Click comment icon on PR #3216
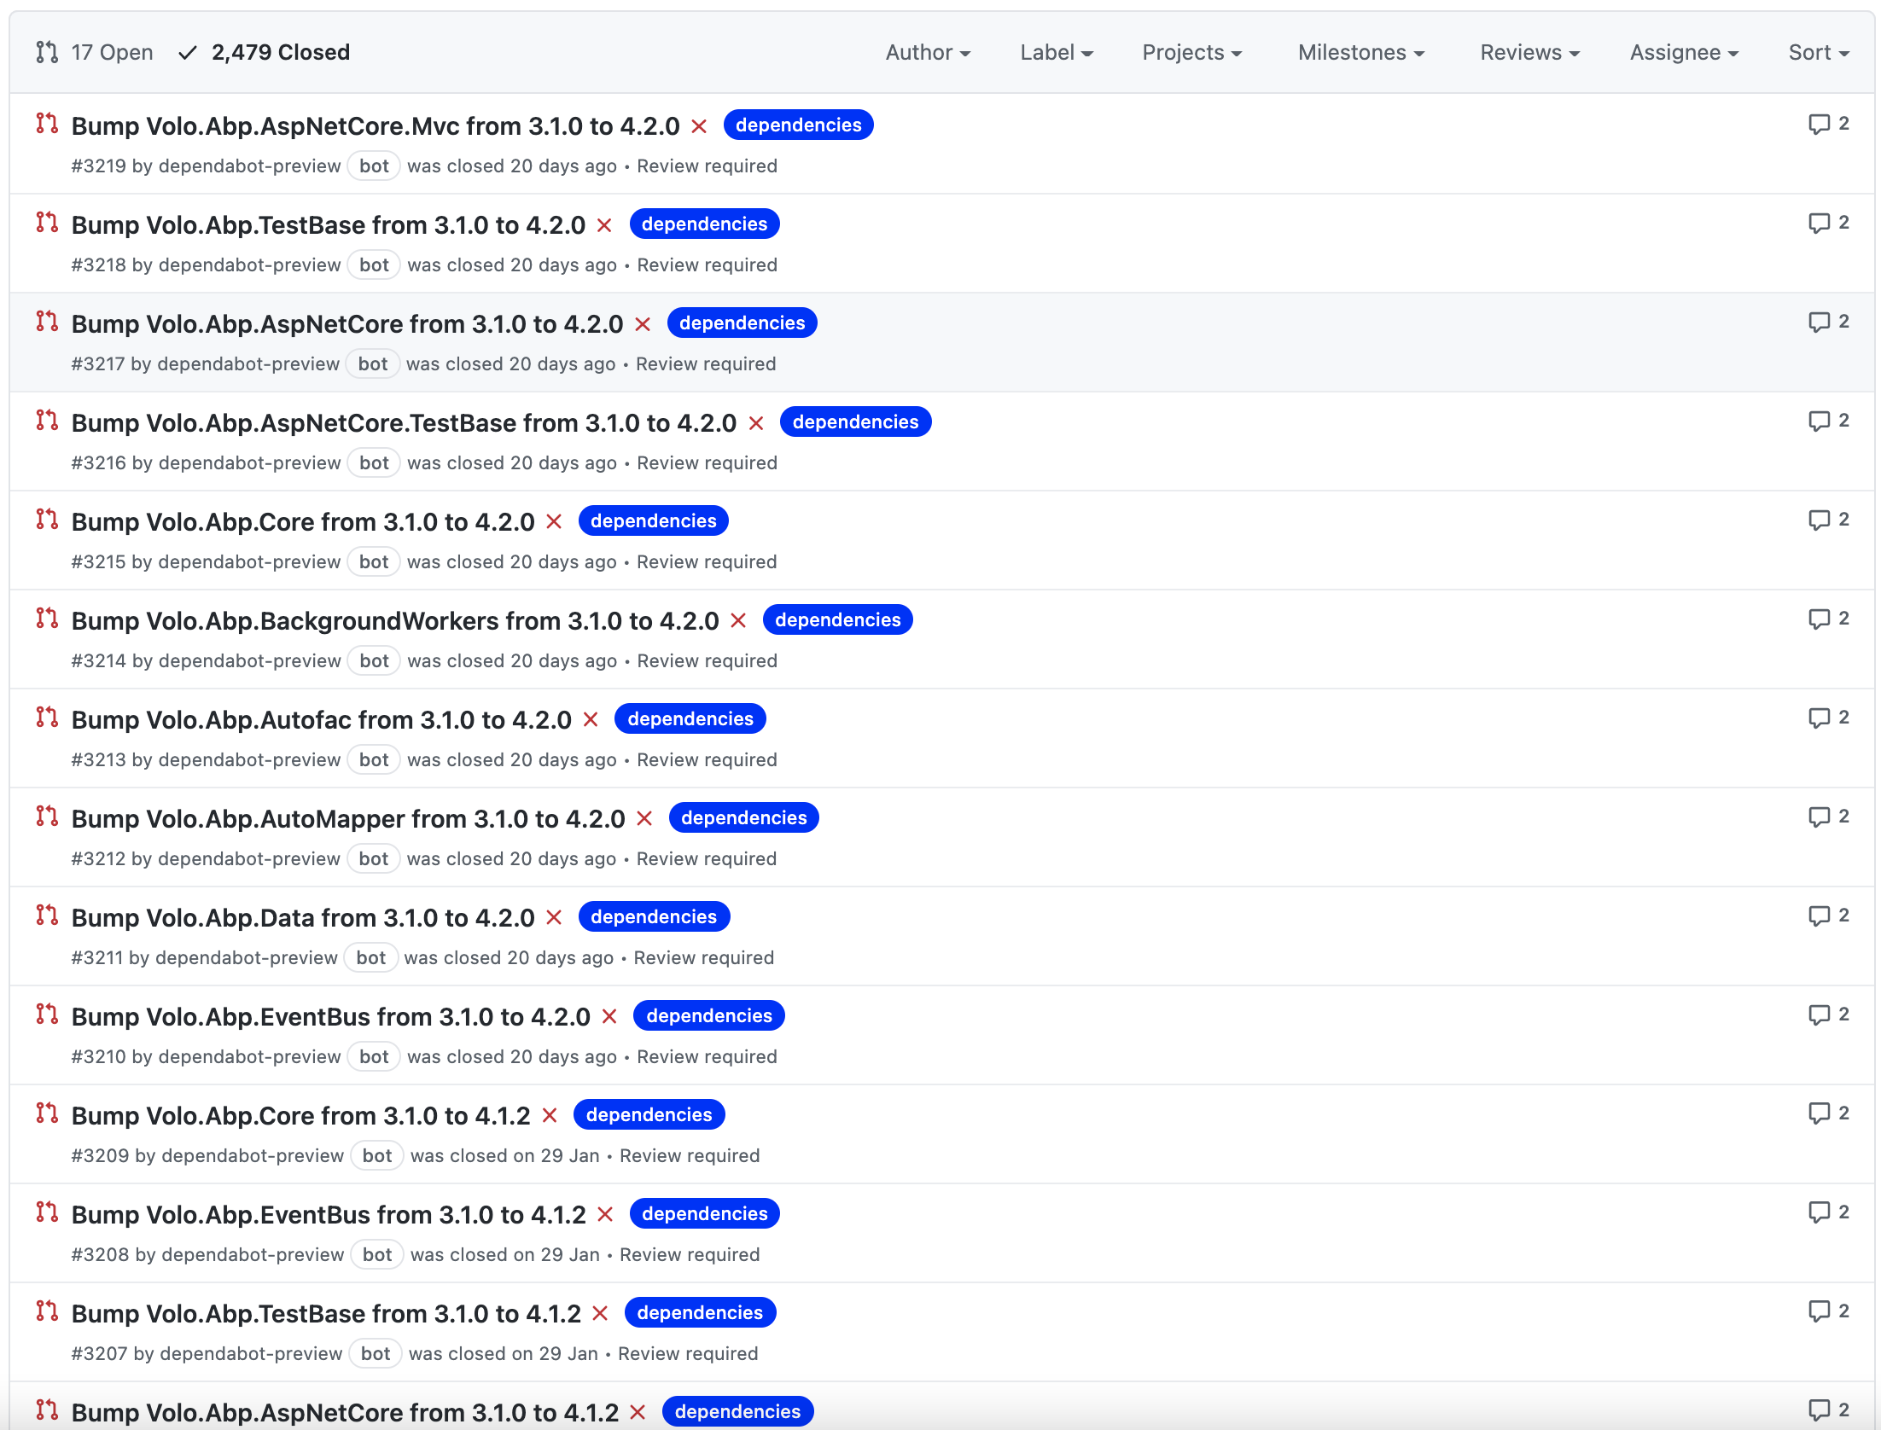Viewport: 1881px width, 1430px height. click(1819, 421)
